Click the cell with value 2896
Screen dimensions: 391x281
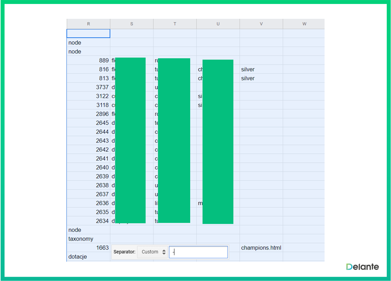click(88, 114)
